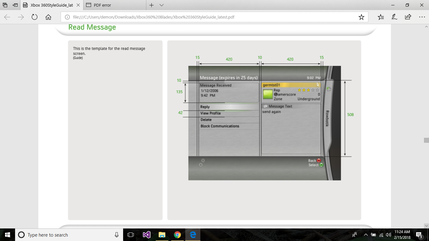Open the Hub favorites list
The image size is (429, 241).
pyautogui.click(x=381, y=17)
